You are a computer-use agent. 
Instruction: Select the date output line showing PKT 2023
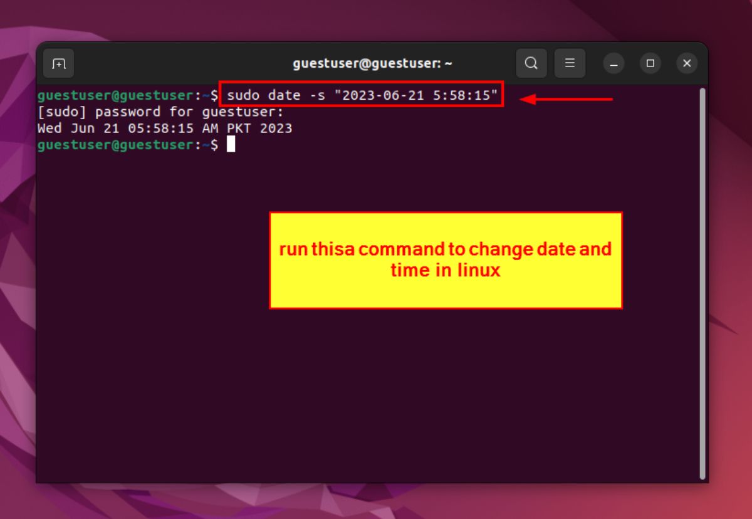(x=164, y=128)
